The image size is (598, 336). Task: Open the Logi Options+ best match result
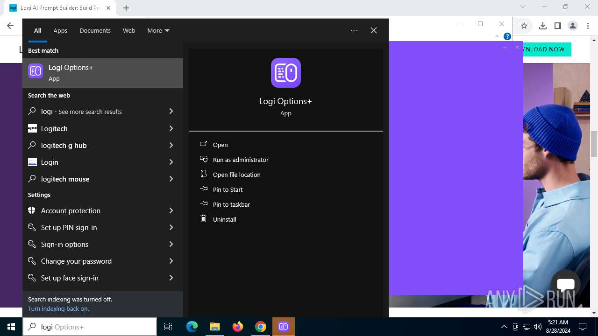point(103,73)
